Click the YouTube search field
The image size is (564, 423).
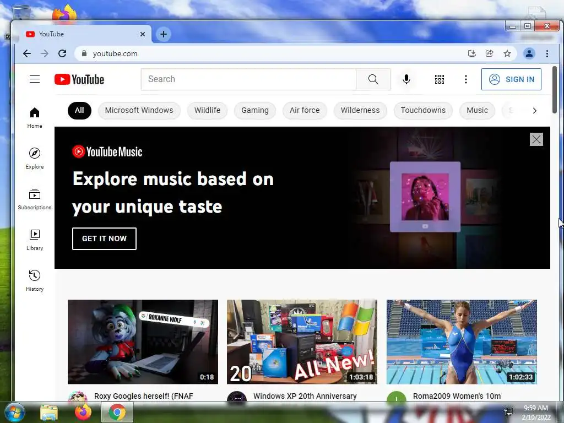(x=248, y=79)
